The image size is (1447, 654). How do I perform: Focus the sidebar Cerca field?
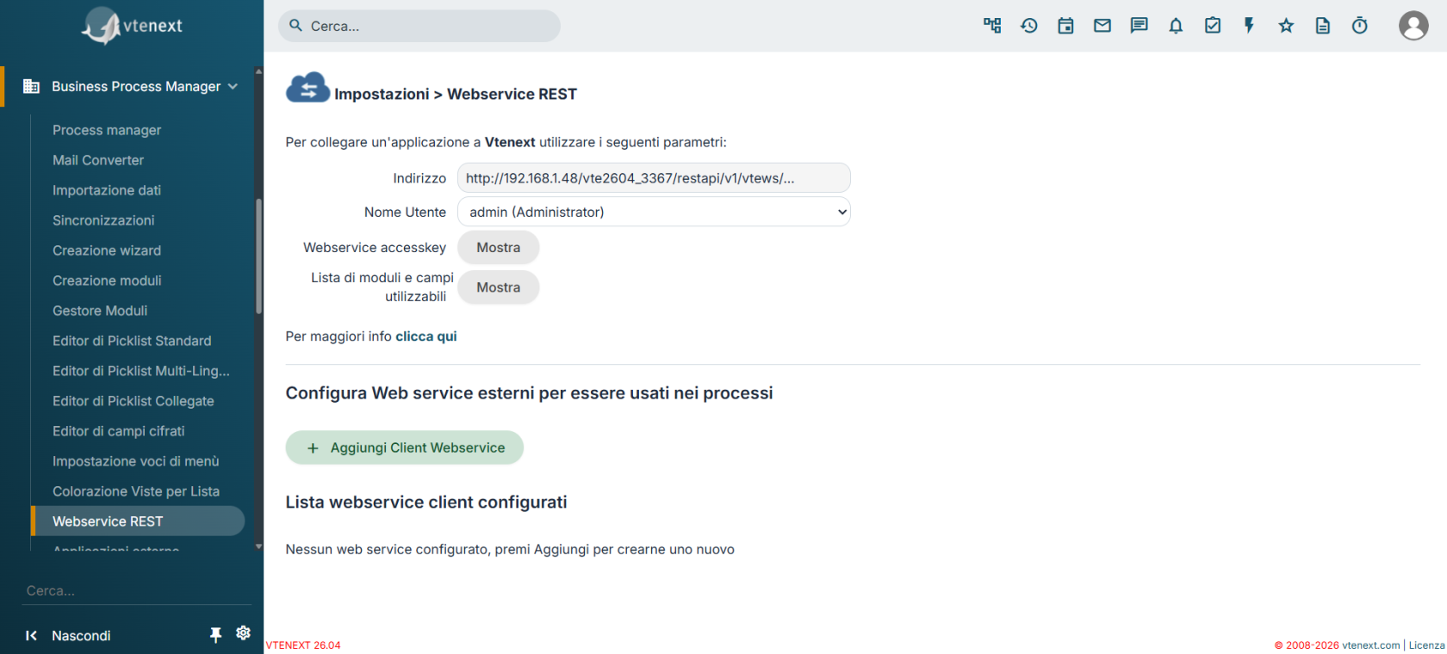pos(138,590)
